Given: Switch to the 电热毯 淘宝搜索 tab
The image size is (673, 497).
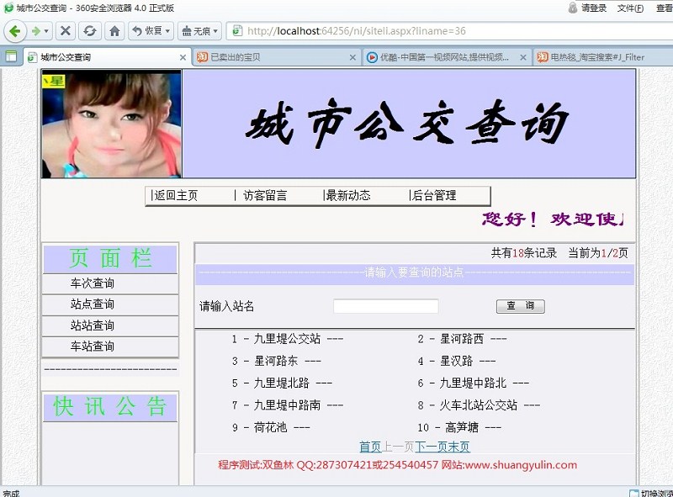Looking at the screenshot, I should (597, 58).
